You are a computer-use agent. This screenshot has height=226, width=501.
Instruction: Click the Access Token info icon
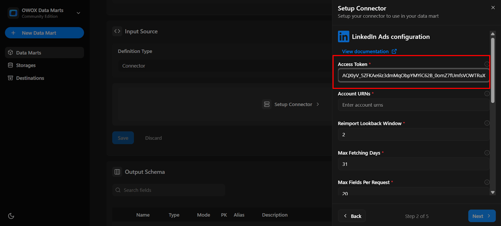pos(487,64)
